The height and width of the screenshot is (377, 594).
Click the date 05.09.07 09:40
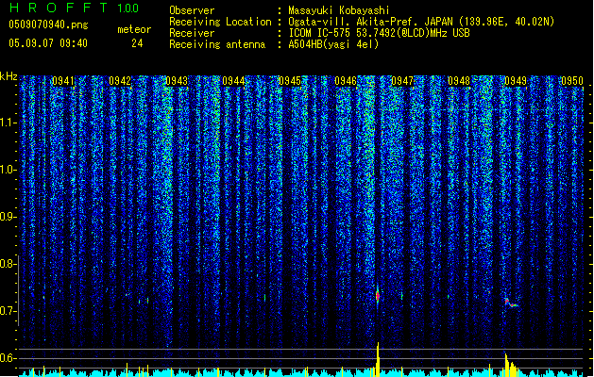pyautogui.click(x=48, y=43)
